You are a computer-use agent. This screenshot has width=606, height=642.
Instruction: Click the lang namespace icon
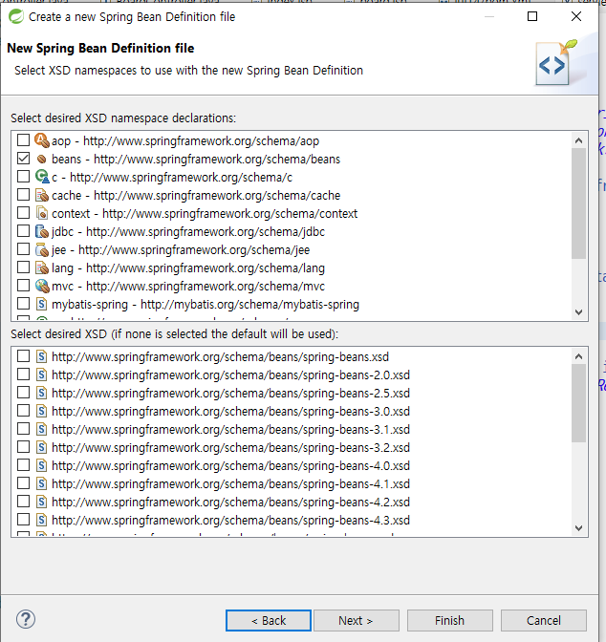[41, 267]
